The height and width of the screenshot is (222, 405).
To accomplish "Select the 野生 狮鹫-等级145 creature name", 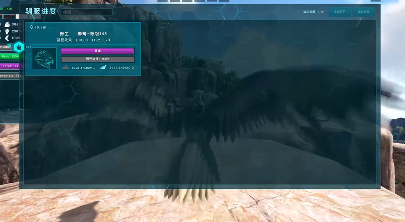I will (83, 34).
